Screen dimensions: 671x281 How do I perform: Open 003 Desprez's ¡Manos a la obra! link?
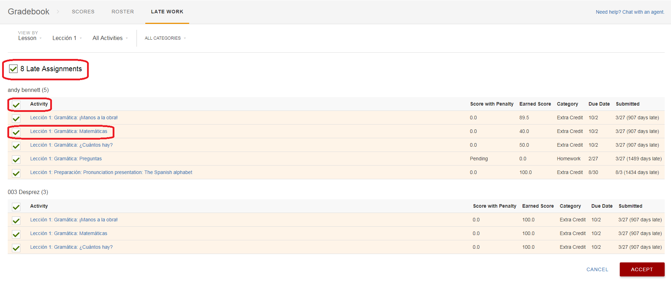pos(74,220)
